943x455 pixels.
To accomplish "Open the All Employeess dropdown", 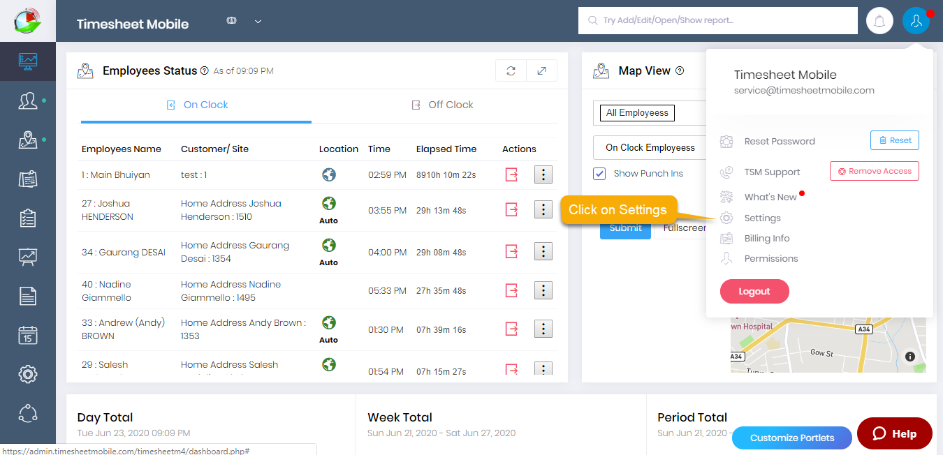I will coord(650,112).
